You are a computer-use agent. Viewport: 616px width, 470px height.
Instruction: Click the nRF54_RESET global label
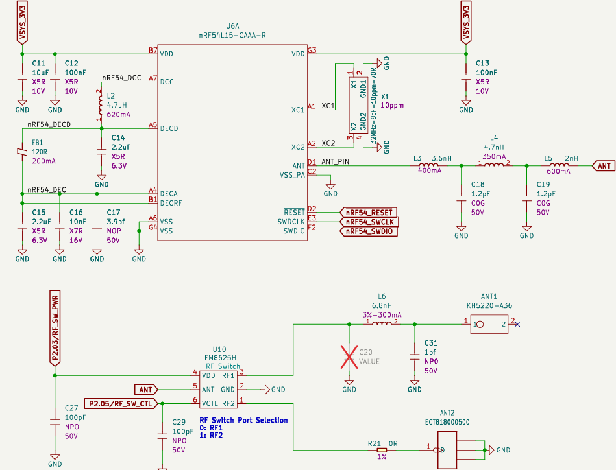tap(369, 212)
